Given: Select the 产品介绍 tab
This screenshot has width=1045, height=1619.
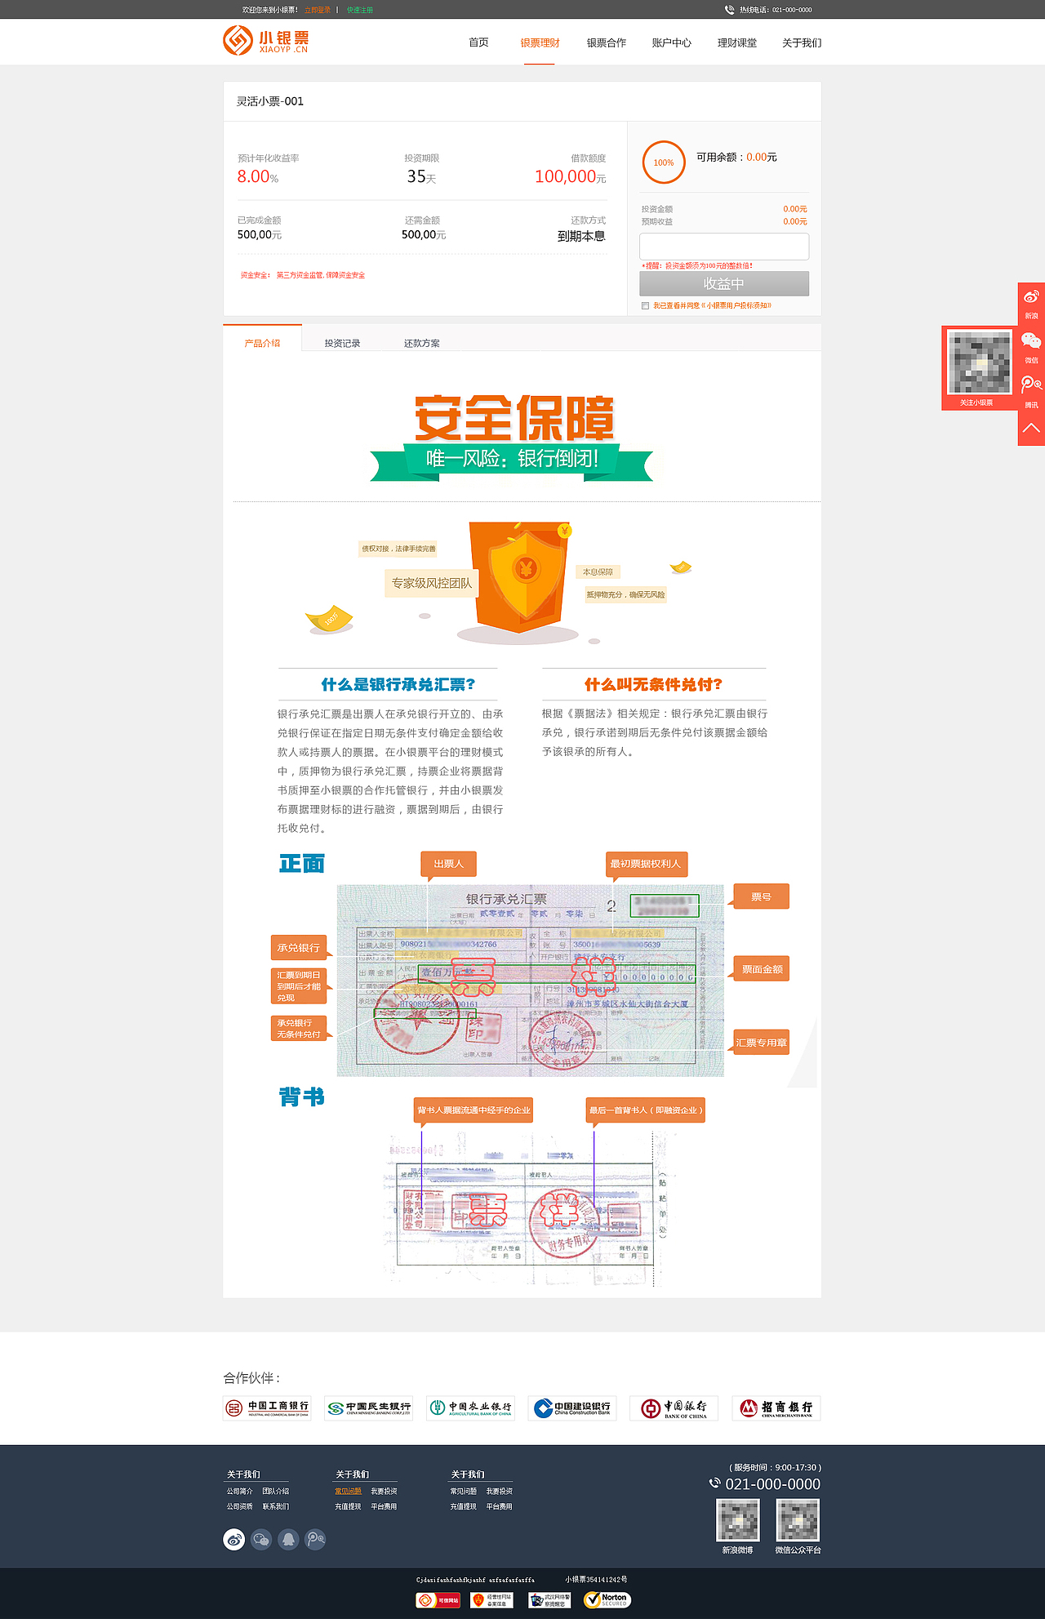Looking at the screenshot, I should (x=262, y=339).
